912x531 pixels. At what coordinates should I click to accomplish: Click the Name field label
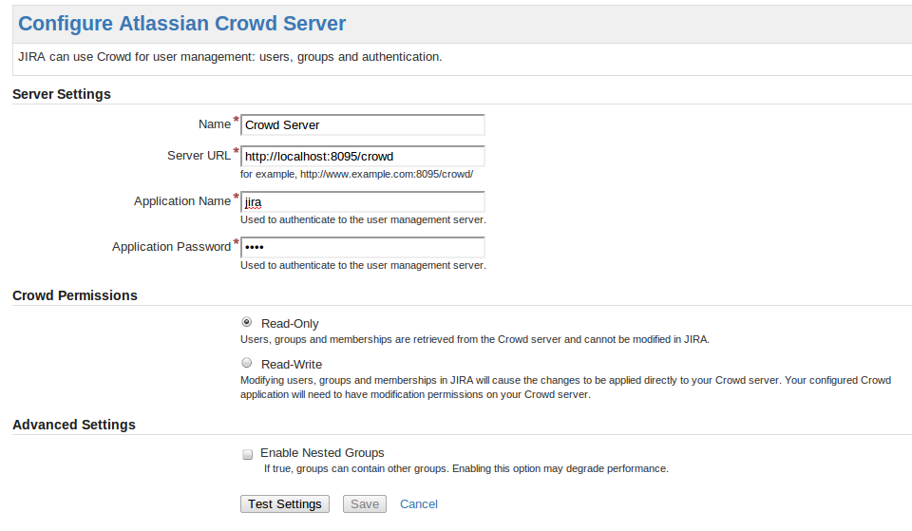(215, 123)
